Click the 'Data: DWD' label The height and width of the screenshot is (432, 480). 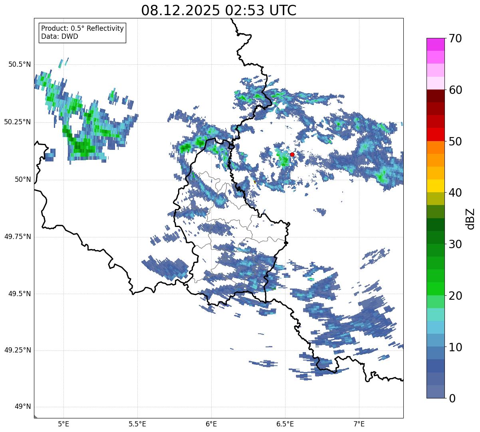[60, 36]
